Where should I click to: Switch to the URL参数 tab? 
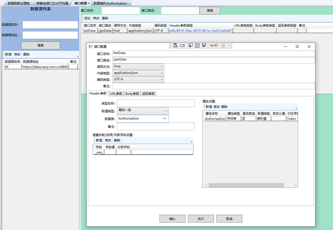coord(116,93)
